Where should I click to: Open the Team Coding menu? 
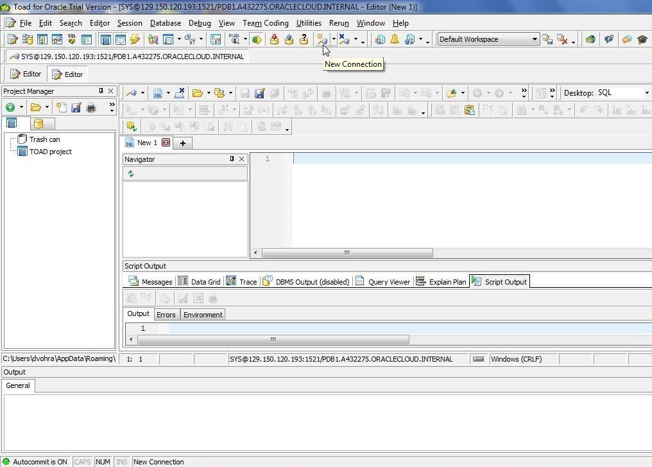pyautogui.click(x=265, y=23)
